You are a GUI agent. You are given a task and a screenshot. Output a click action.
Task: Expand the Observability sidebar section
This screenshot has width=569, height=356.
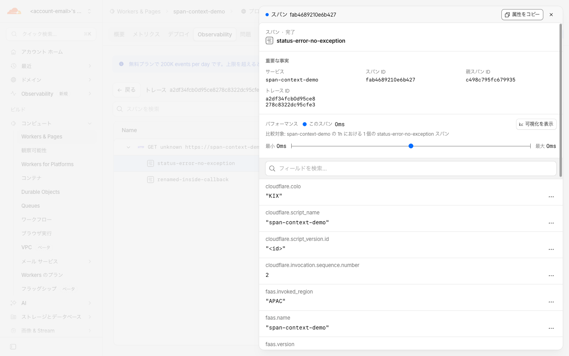[51, 94]
